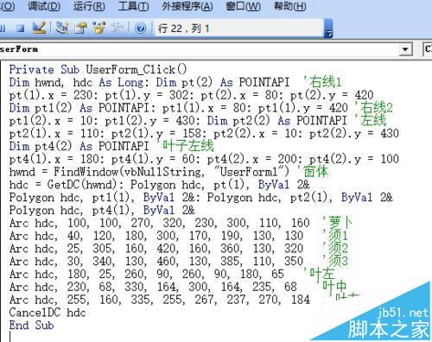The image size is (432, 342).
Task: Open toolbar options arrow after 行 22
Action: pyautogui.click(x=328, y=28)
